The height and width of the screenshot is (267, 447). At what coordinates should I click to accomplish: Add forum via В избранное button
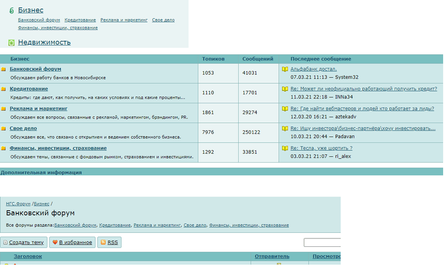click(72, 242)
